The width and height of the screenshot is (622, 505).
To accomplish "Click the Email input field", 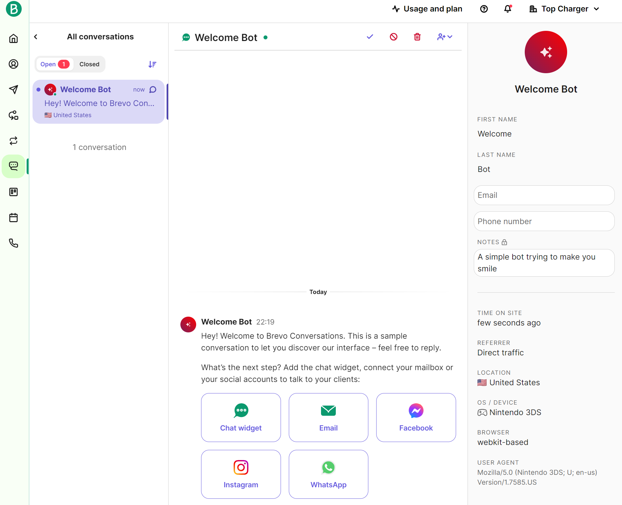I will click(x=544, y=195).
